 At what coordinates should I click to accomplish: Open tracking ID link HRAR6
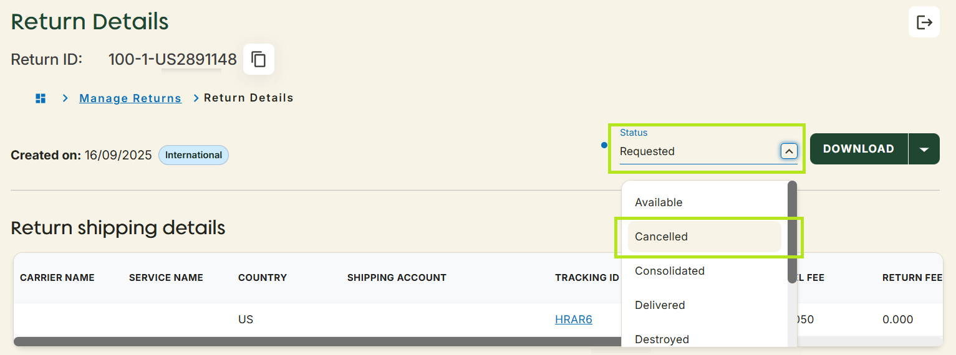pyautogui.click(x=573, y=319)
